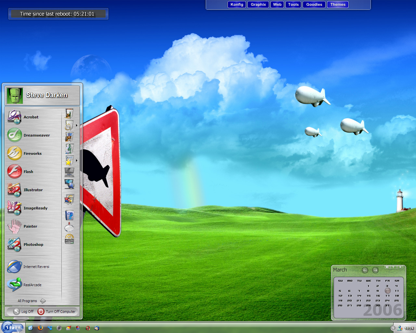Open the Konfig menu
Viewport: 416px width, 333px height.
[237, 5]
